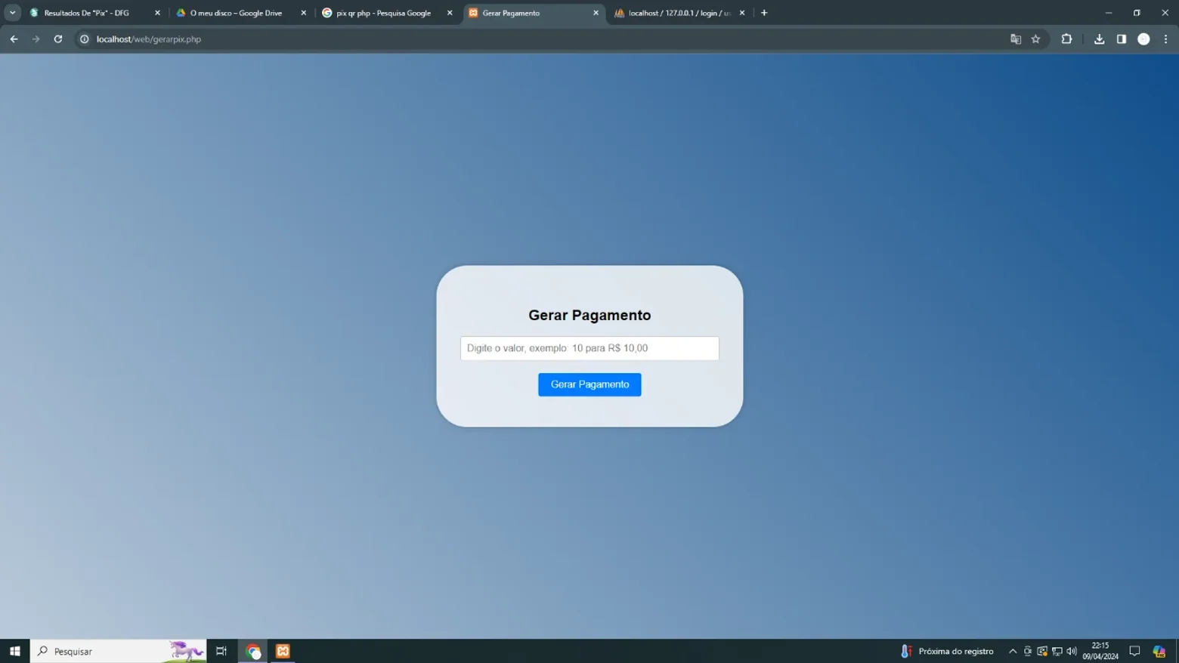Open a new browser tab

[x=764, y=13]
